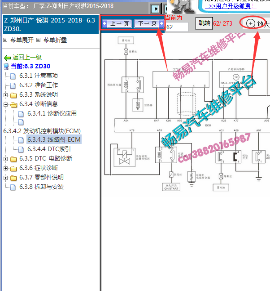Screen dimensions: 270x291
Task: Click 菜单展开 to expand the menu
Action: pyautogui.click(x=22, y=40)
